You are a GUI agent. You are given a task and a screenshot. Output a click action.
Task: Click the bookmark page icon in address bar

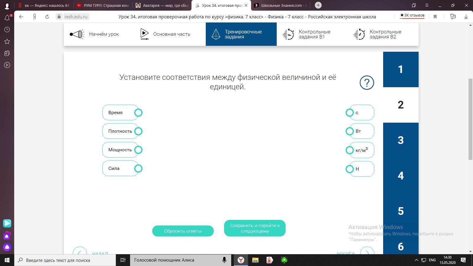[435, 17]
